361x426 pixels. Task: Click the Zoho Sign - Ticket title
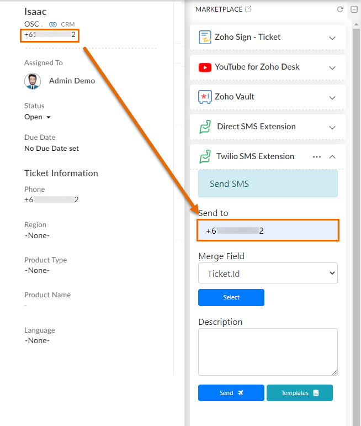click(247, 37)
